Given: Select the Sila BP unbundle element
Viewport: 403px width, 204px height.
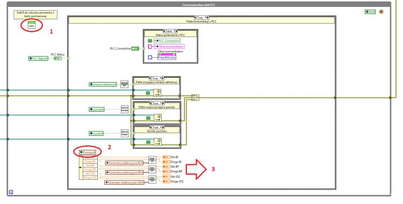Looking at the screenshot, I should 90,165.
